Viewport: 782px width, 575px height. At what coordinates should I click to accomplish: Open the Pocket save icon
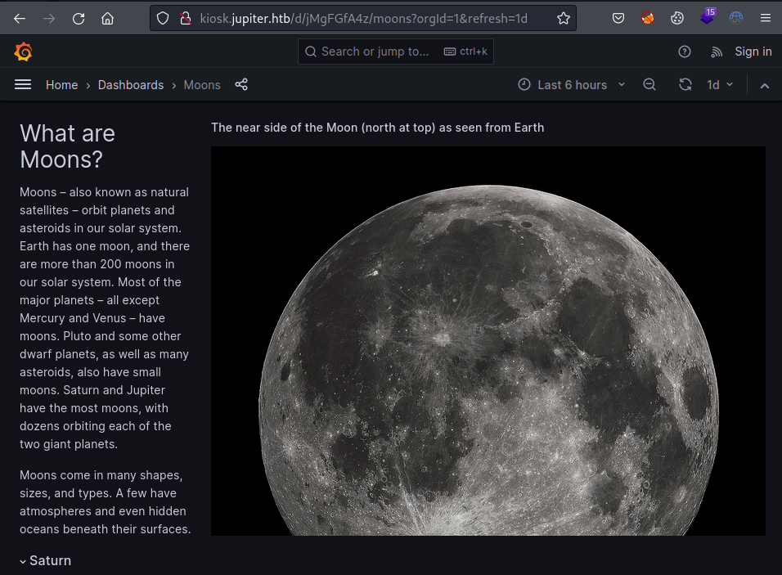click(618, 19)
